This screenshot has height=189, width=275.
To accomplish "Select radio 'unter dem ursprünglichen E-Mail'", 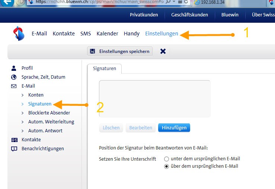I will tap(166, 159).
